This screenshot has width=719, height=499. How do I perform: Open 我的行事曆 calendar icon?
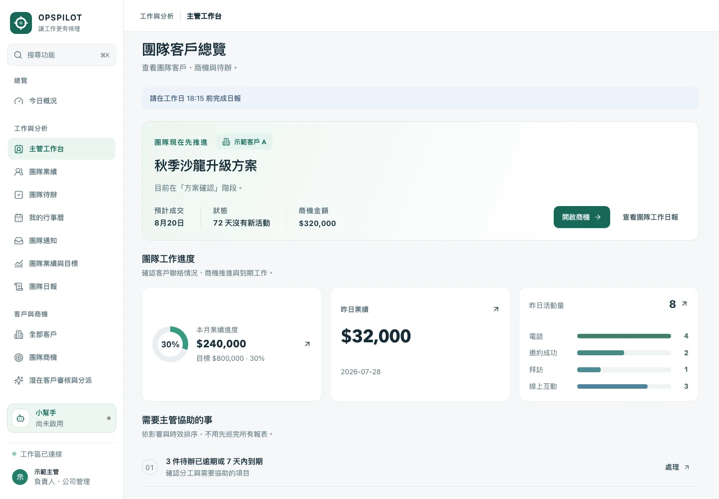click(x=18, y=218)
